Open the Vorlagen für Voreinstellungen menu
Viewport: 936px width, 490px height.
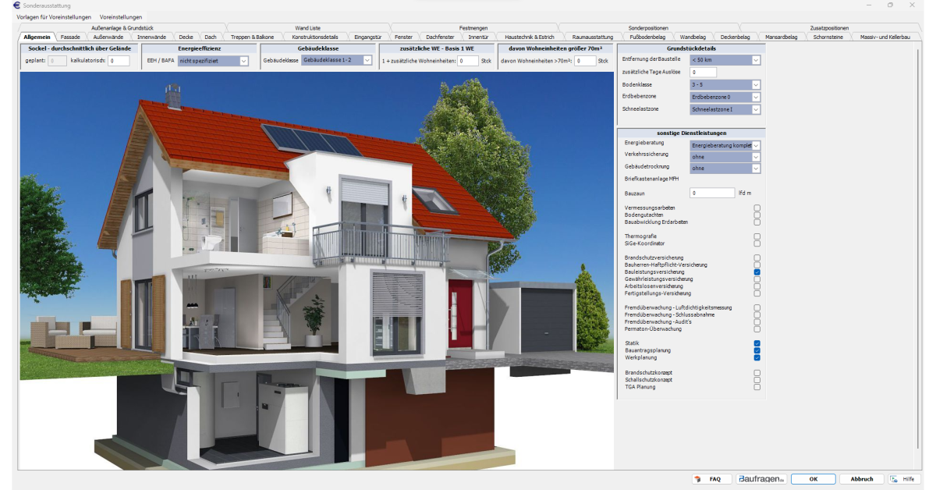54,16
